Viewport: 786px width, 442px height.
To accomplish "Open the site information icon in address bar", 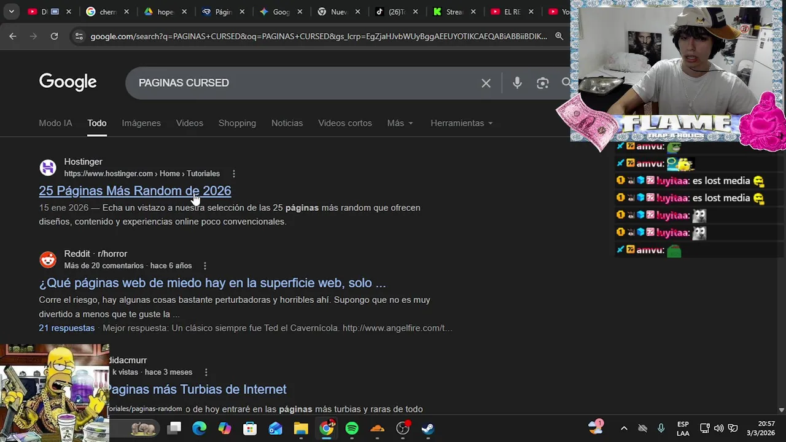I will click(79, 36).
